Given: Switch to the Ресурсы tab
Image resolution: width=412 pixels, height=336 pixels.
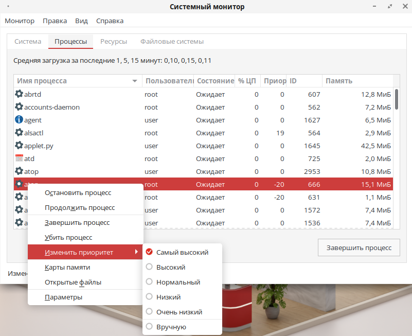Looking at the screenshot, I should click(x=113, y=42).
